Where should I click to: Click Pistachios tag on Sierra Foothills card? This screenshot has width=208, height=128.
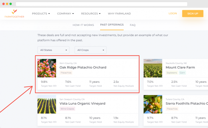172,109
